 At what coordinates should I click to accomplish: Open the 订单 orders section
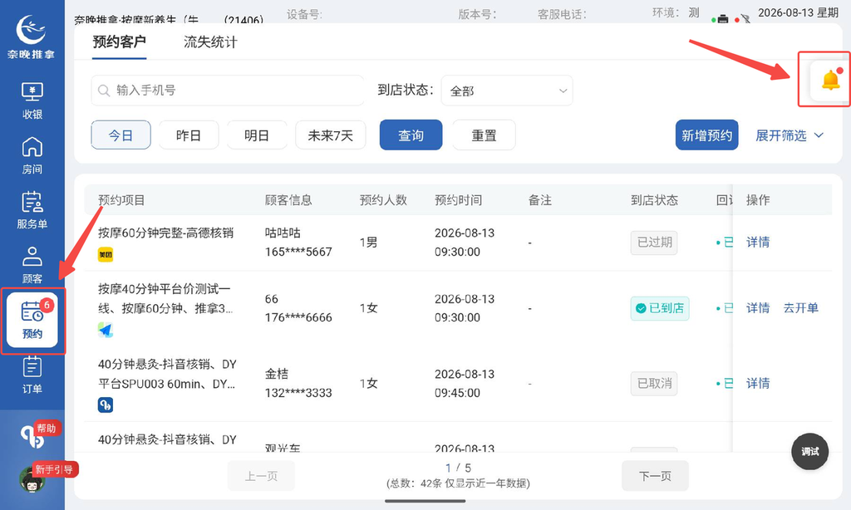(x=32, y=375)
